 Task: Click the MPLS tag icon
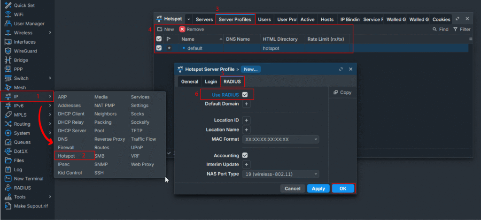[x=8, y=114]
